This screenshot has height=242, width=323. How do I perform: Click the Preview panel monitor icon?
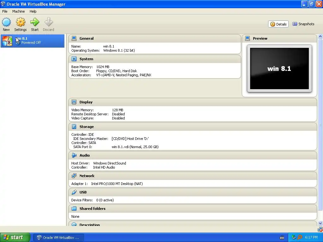coord(247,38)
